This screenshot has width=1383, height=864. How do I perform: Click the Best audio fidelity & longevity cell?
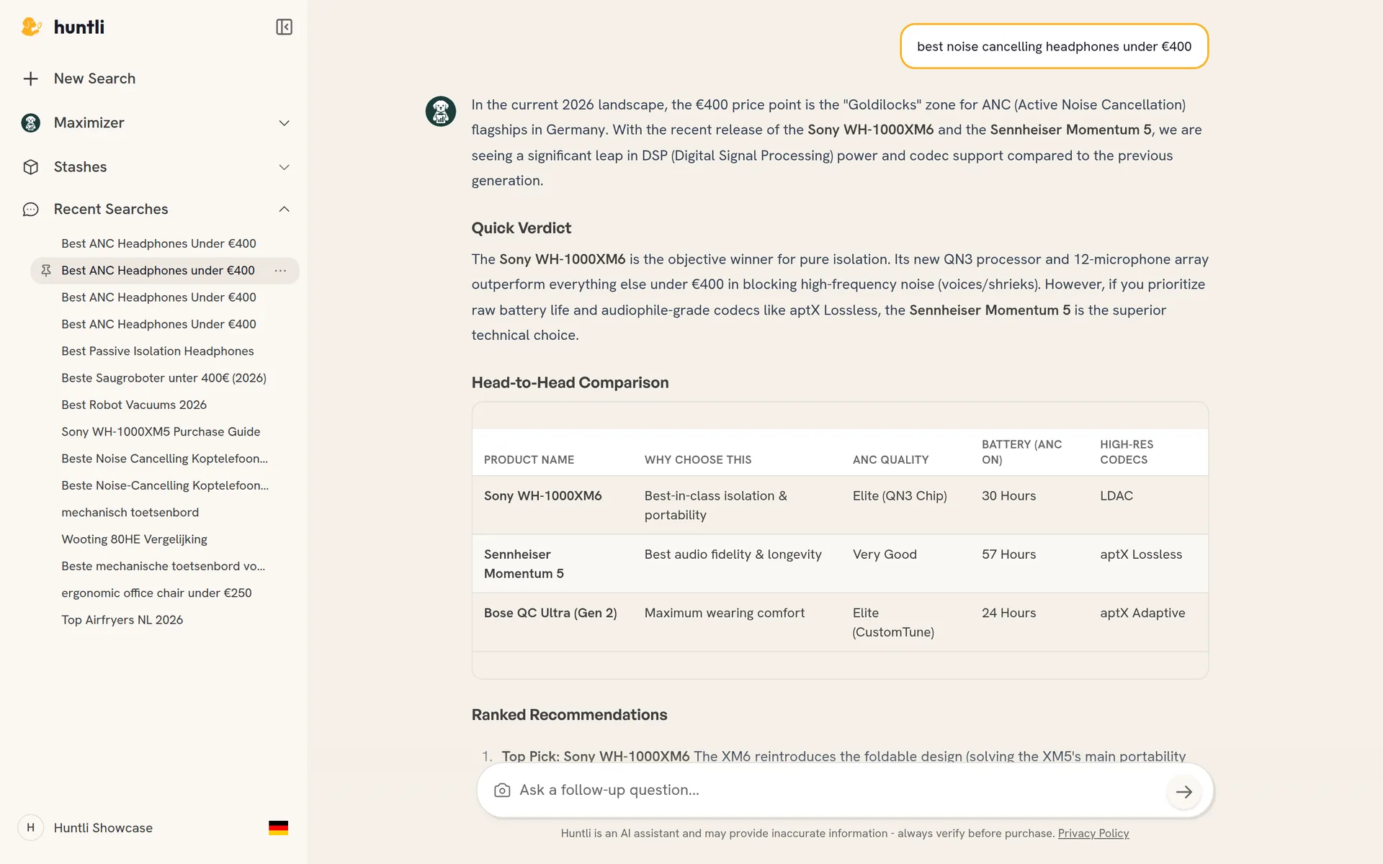point(733,554)
